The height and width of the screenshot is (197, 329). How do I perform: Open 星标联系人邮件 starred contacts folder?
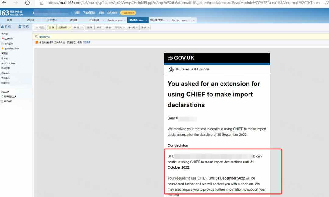[12, 48]
